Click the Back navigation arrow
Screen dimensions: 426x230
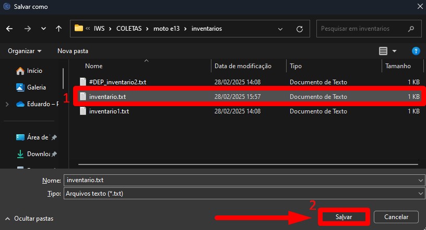coord(9,29)
